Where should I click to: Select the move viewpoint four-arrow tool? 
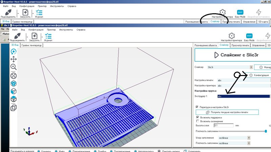click(14, 59)
